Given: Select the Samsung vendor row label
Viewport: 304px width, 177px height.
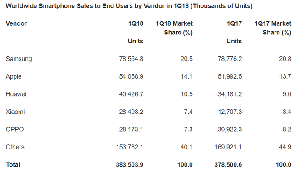Looking at the screenshot, I should (19, 59).
